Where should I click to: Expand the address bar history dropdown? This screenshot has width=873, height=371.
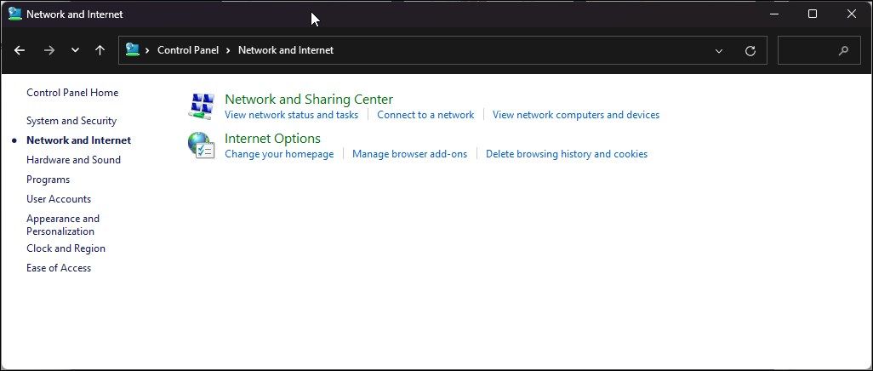[x=719, y=50]
